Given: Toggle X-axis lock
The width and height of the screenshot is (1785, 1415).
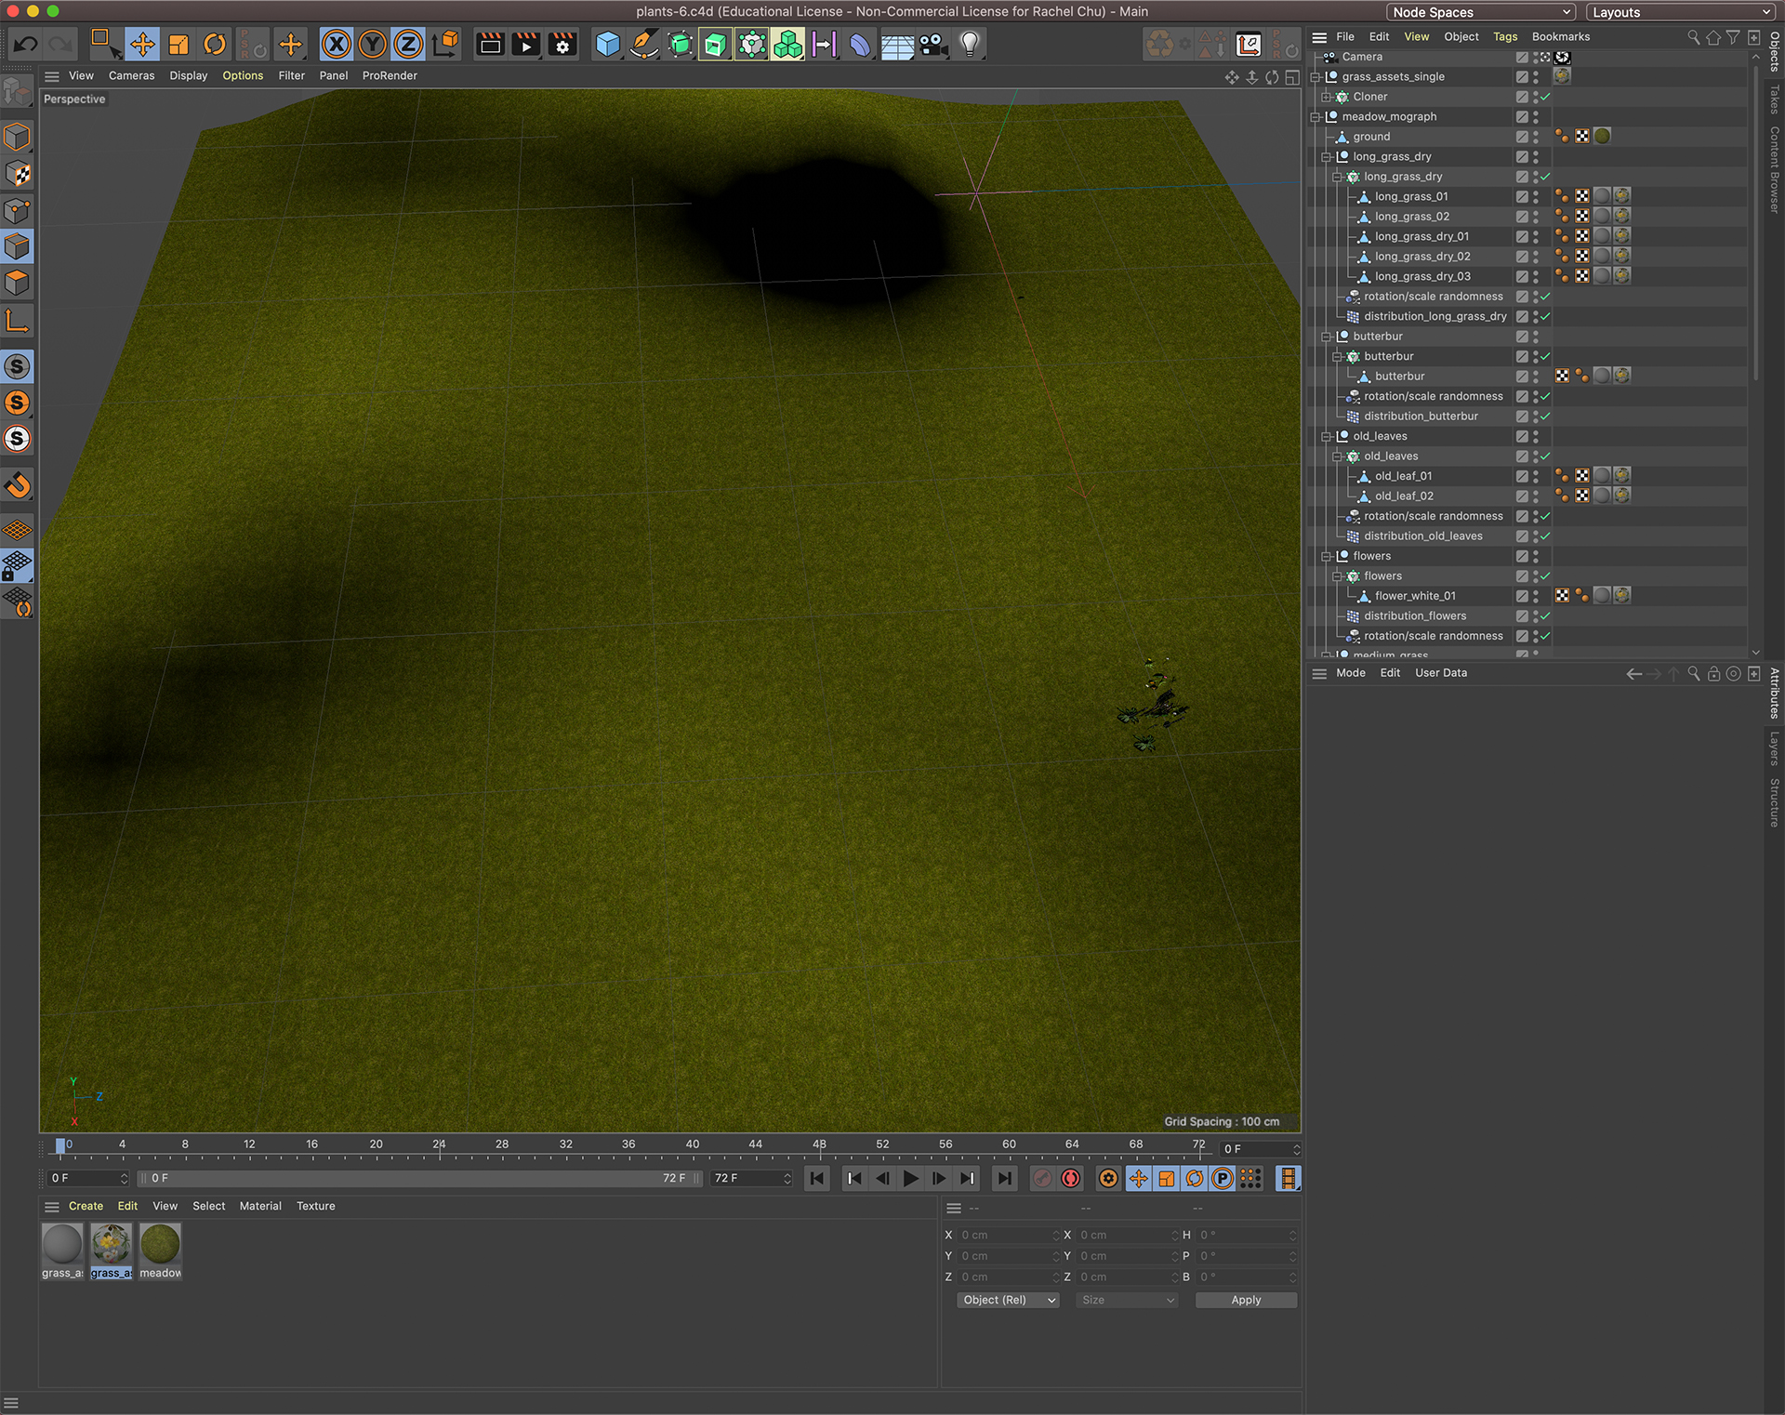Looking at the screenshot, I should tap(337, 44).
